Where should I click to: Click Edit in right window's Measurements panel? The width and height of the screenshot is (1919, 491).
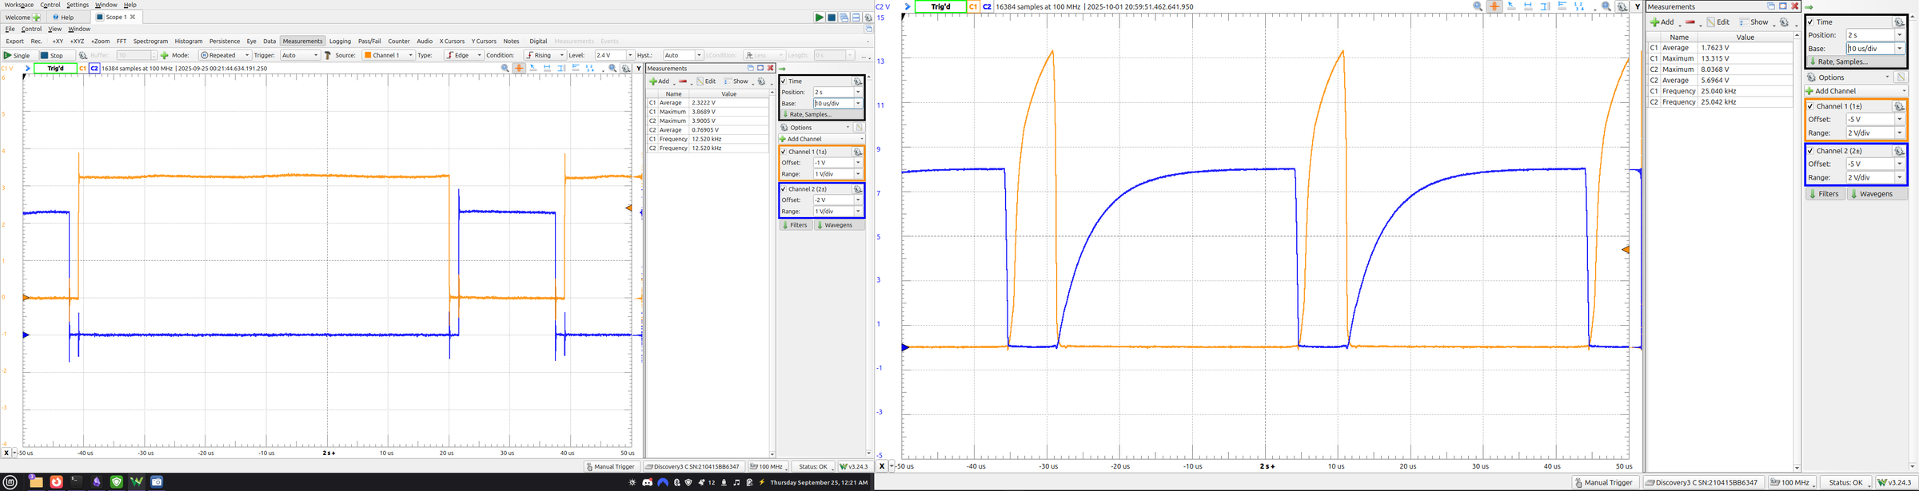(x=1718, y=22)
